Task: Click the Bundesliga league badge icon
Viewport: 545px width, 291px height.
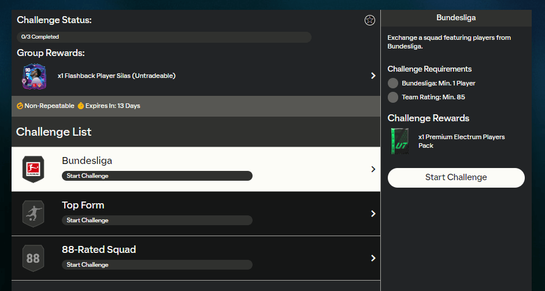Action: [x=33, y=169]
